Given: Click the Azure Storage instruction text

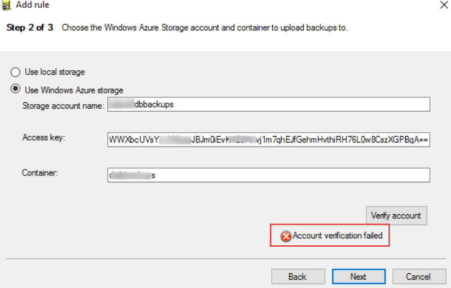Looking at the screenshot, I should click(205, 28).
